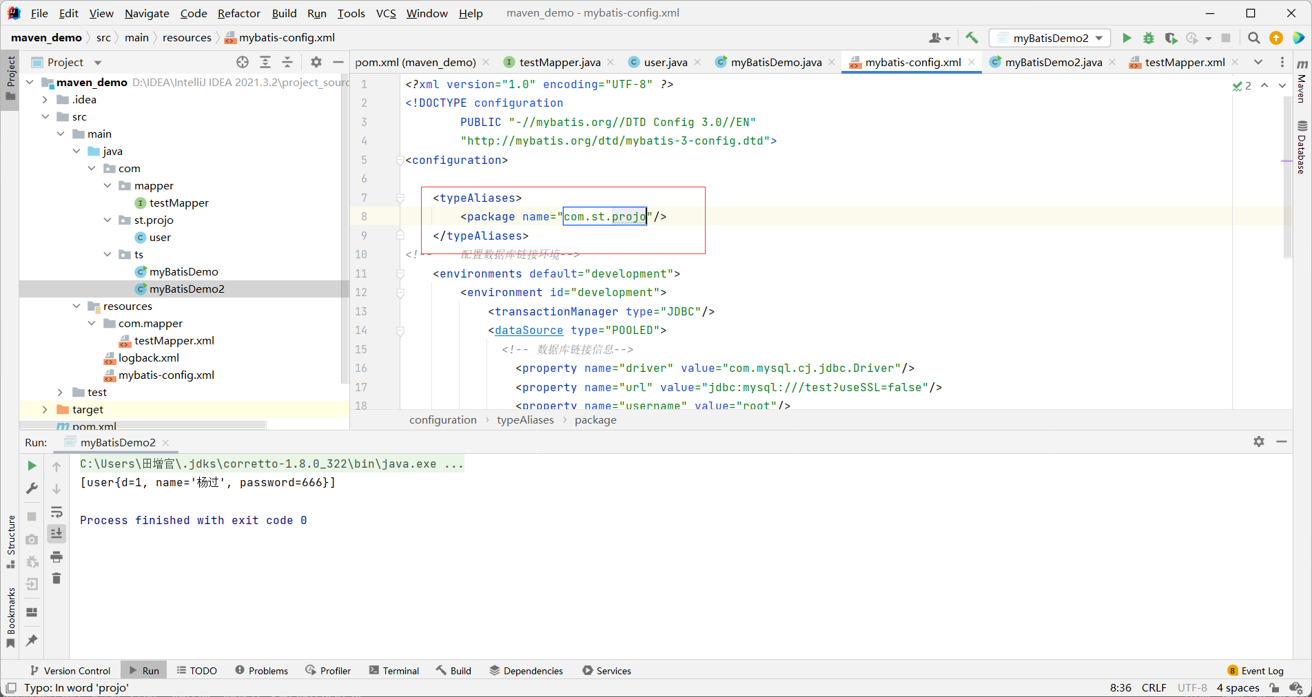Select logback.xml in project tree
1312x697 pixels.
pyautogui.click(x=148, y=357)
